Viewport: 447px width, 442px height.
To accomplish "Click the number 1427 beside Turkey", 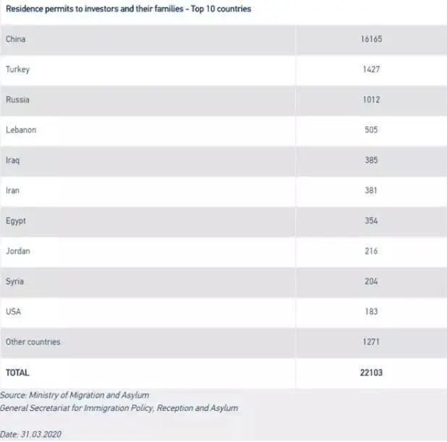I will click(x=371, y=69).
